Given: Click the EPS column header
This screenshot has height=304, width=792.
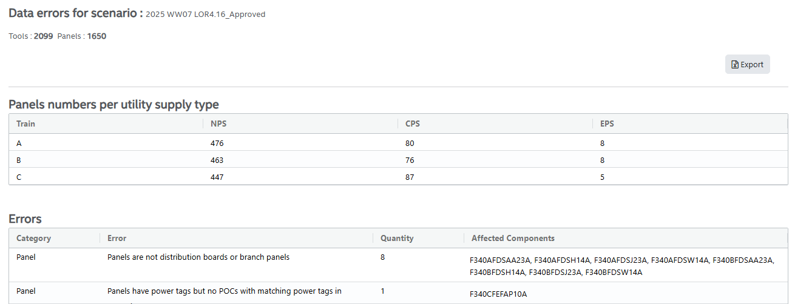Looking at the screenshot, I should [x=607, y=124].
